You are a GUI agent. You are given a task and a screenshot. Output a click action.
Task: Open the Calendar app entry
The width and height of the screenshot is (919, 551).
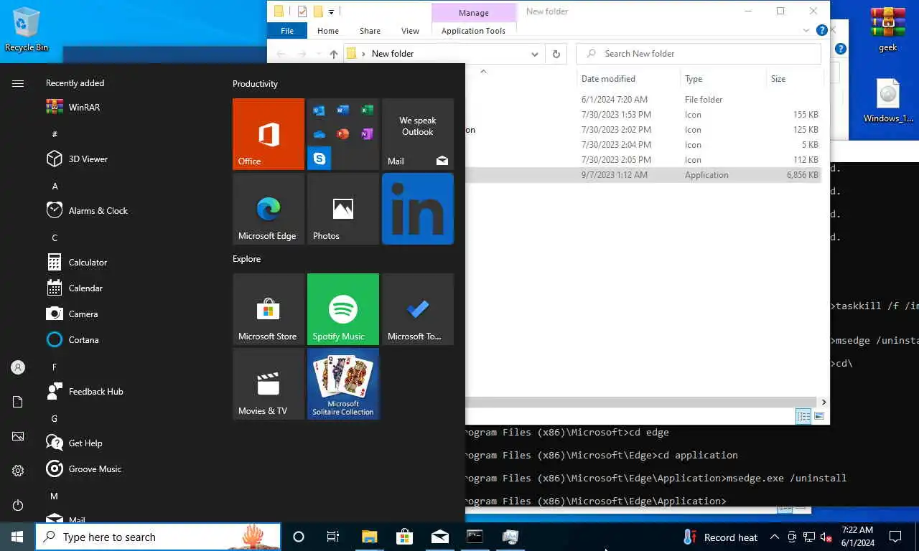(75, 288)
